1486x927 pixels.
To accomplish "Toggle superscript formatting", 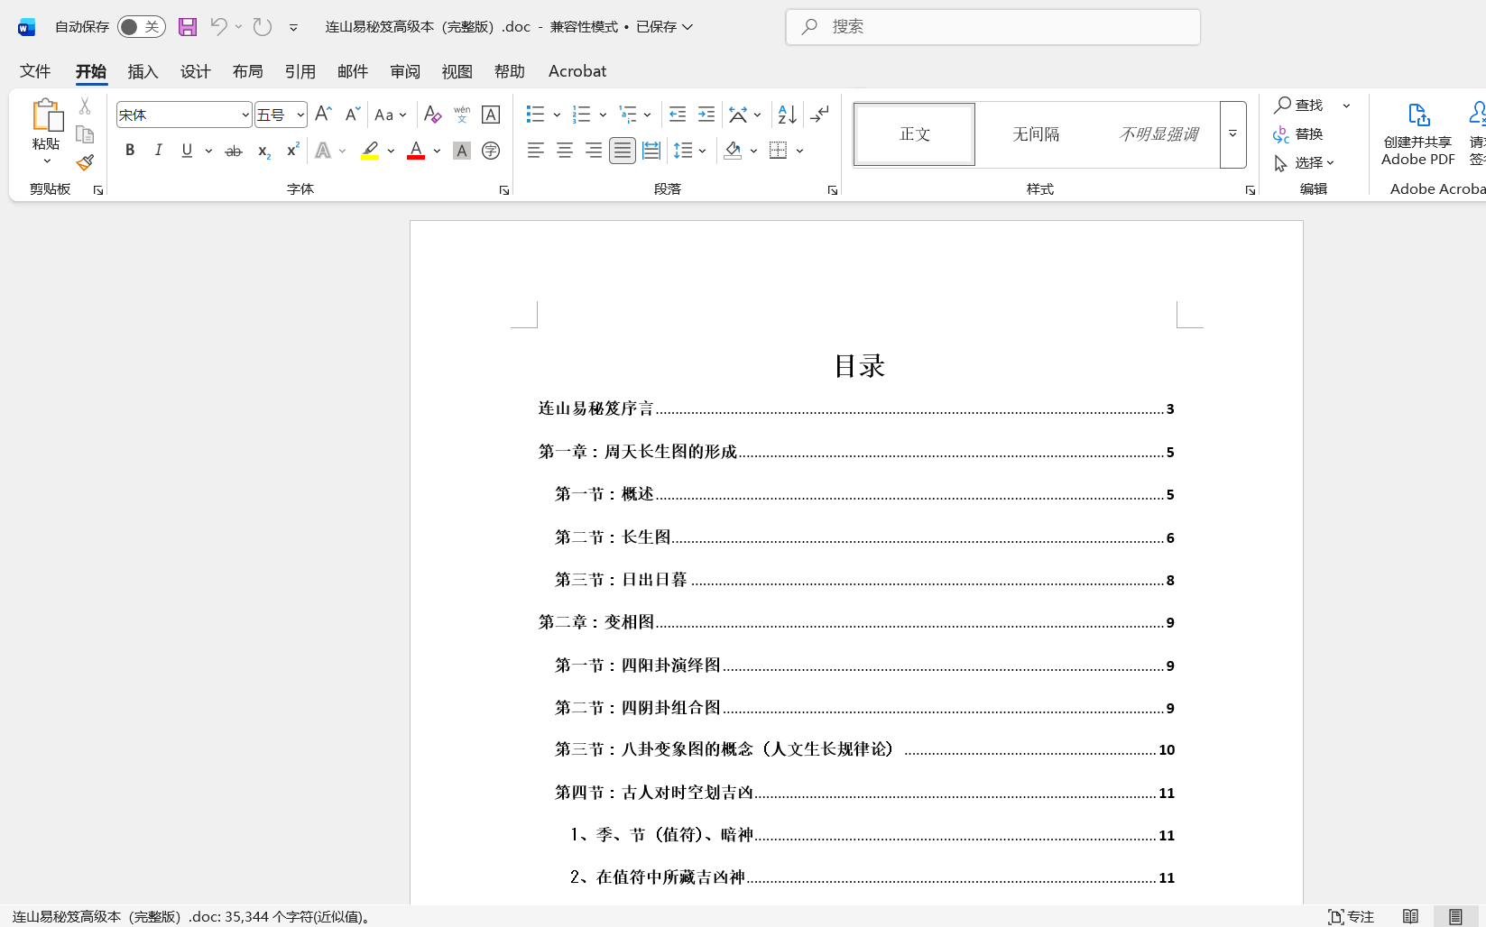I will coord(292,151).
